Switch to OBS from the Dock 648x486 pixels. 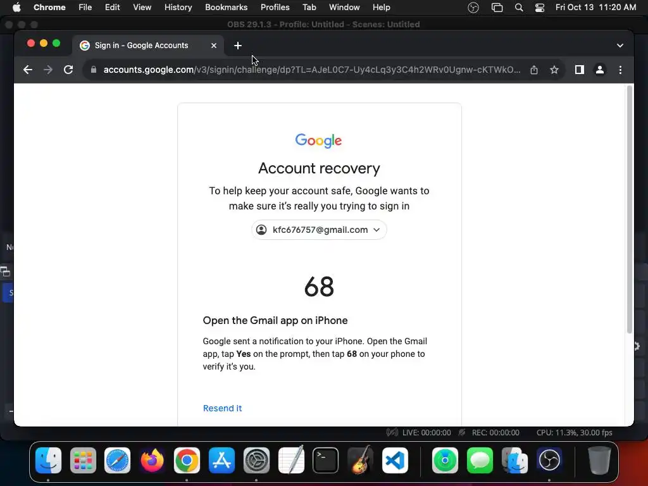click(x=549, y=460)
